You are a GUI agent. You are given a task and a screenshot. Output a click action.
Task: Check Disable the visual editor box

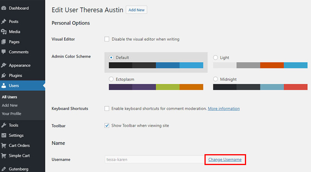pos(107,39)
